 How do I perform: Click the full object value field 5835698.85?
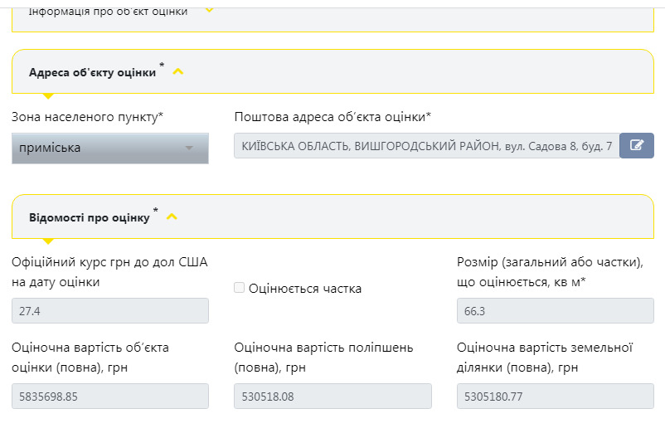[110, 397]
